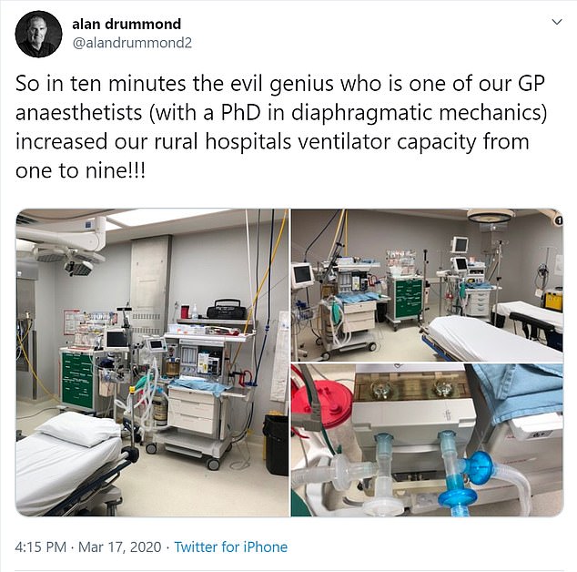Viewport: 577px width, 572px height.
Task: Visit the @alandrummond2 handle link
Action: pos(132,43)
